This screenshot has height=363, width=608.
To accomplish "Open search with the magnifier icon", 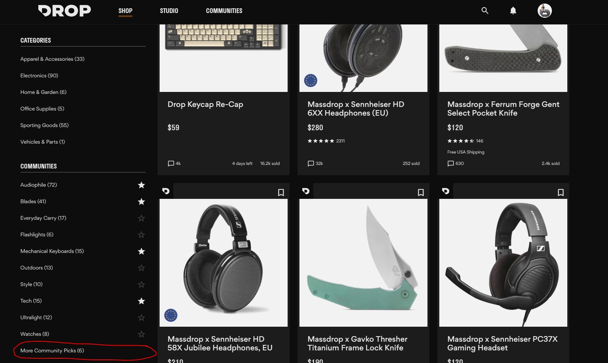I will (x=485, y=11).
